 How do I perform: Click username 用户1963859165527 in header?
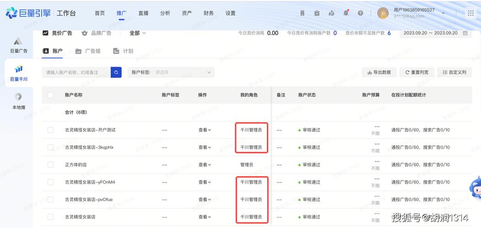[x=414, y=10]
